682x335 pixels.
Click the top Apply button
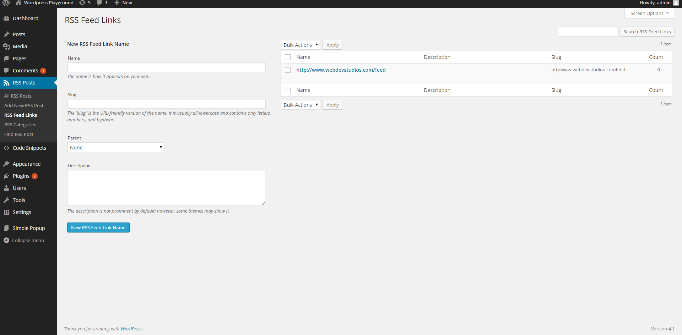click(x=332, y=45)
